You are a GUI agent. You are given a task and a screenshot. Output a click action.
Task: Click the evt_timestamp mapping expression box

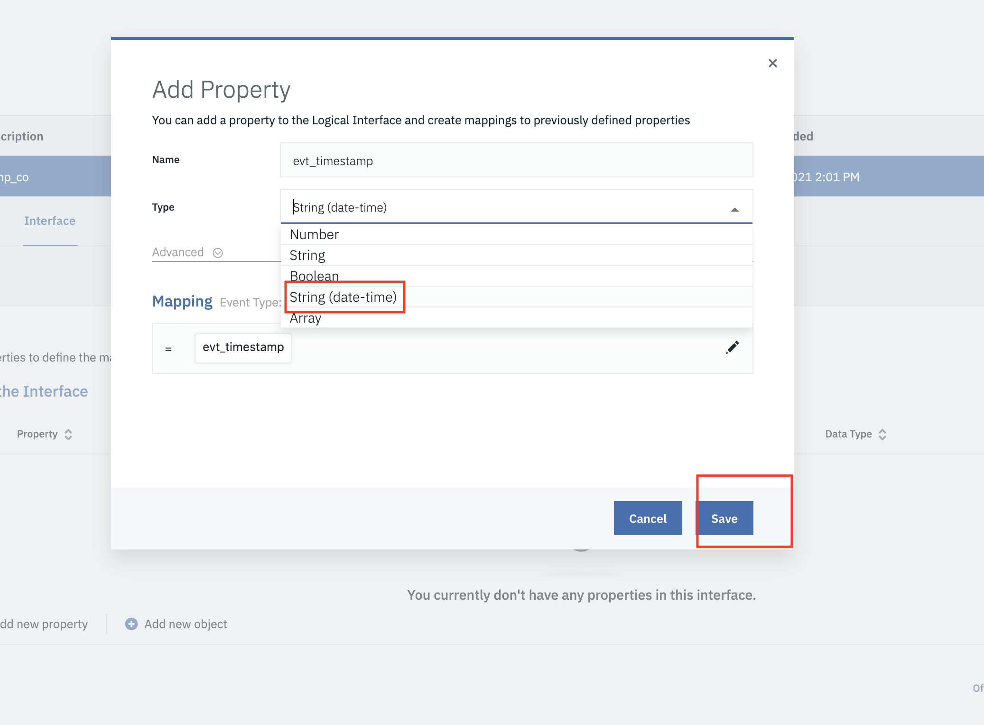coord(243,348)
